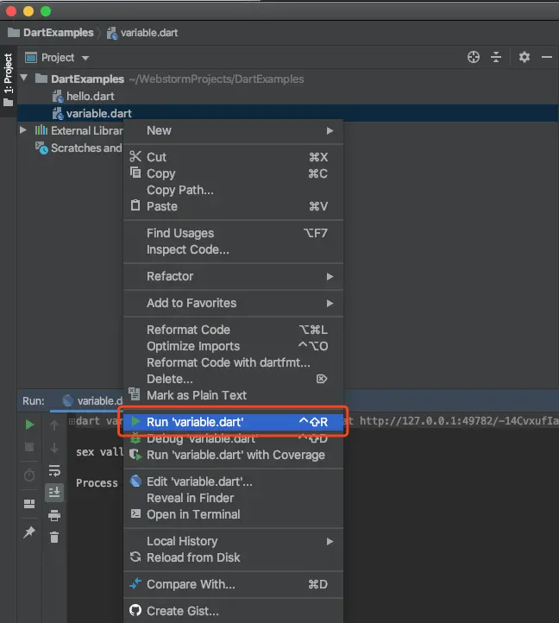Click the stop square icon in Run panel

pos(29,447)
